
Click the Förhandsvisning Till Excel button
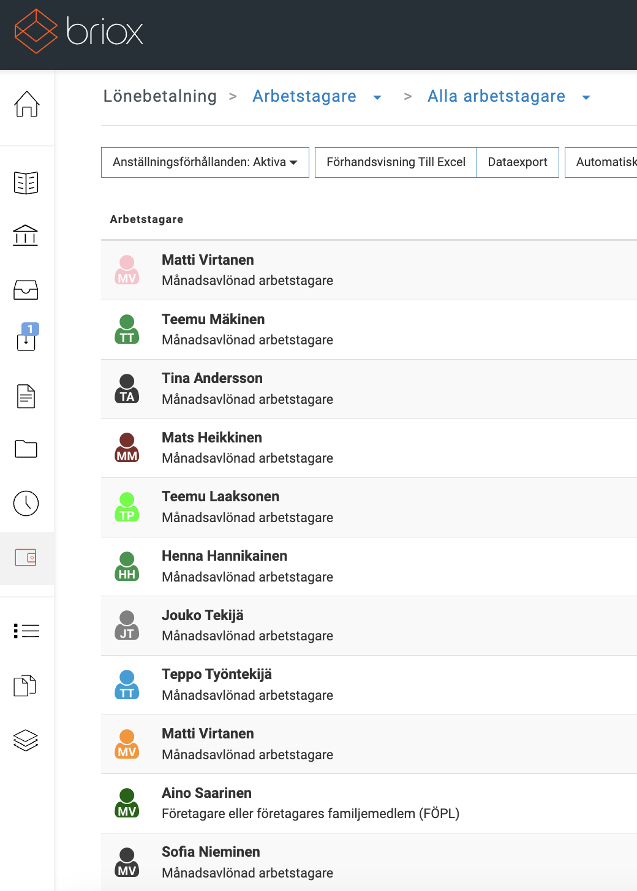click(x=396, y=162)
